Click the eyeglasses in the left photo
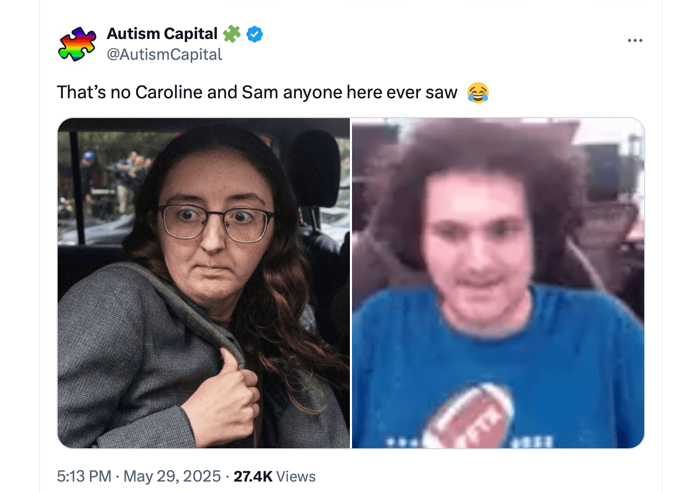Screen dimensions: 679x493 [216, 223]
